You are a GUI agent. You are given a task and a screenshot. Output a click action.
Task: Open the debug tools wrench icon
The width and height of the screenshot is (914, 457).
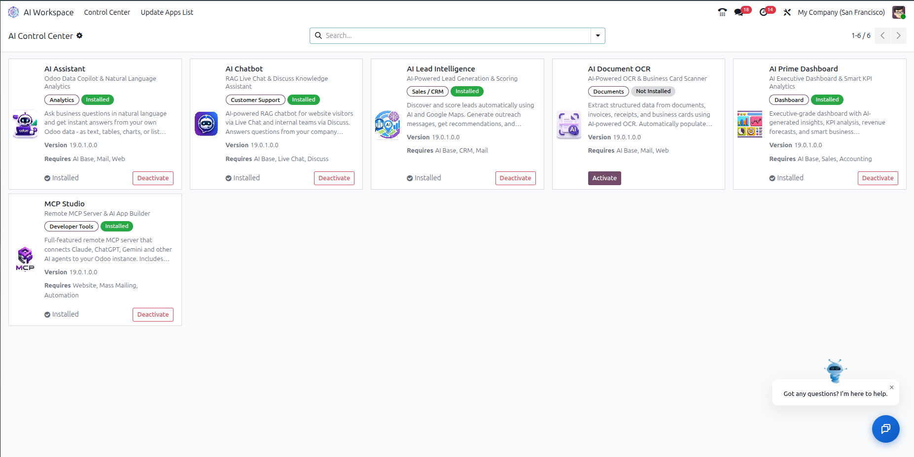[787, 12]
